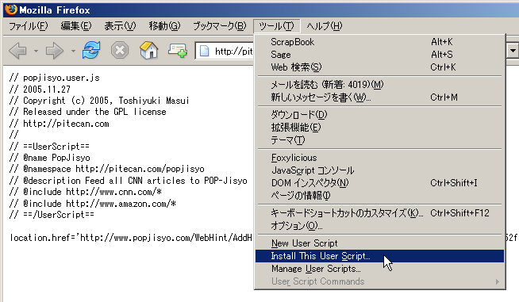
Task: Click the location.href code line
Action: click(131, 238)
